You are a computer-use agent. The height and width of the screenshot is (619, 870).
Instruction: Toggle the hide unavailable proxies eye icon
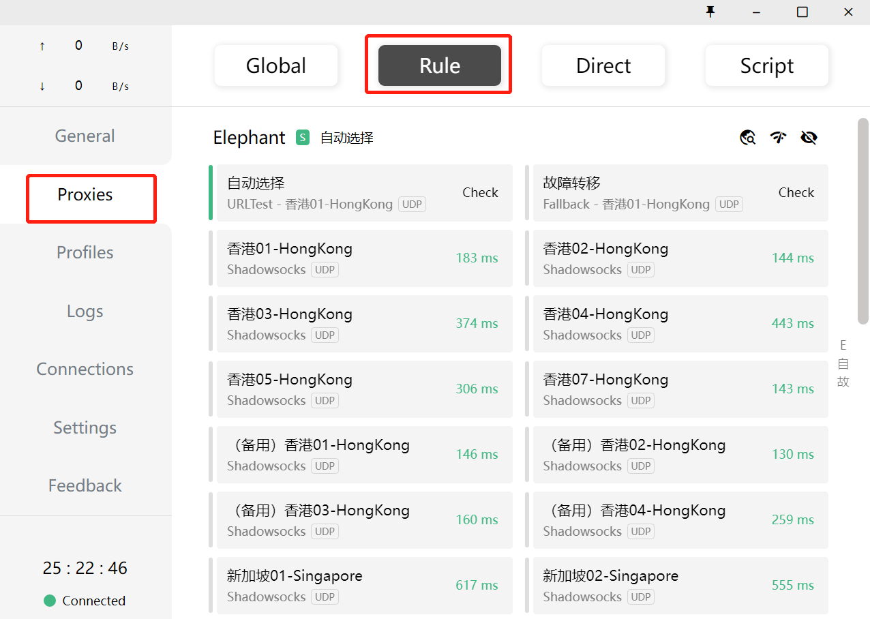pyautogui.click(x=809, y=138)
